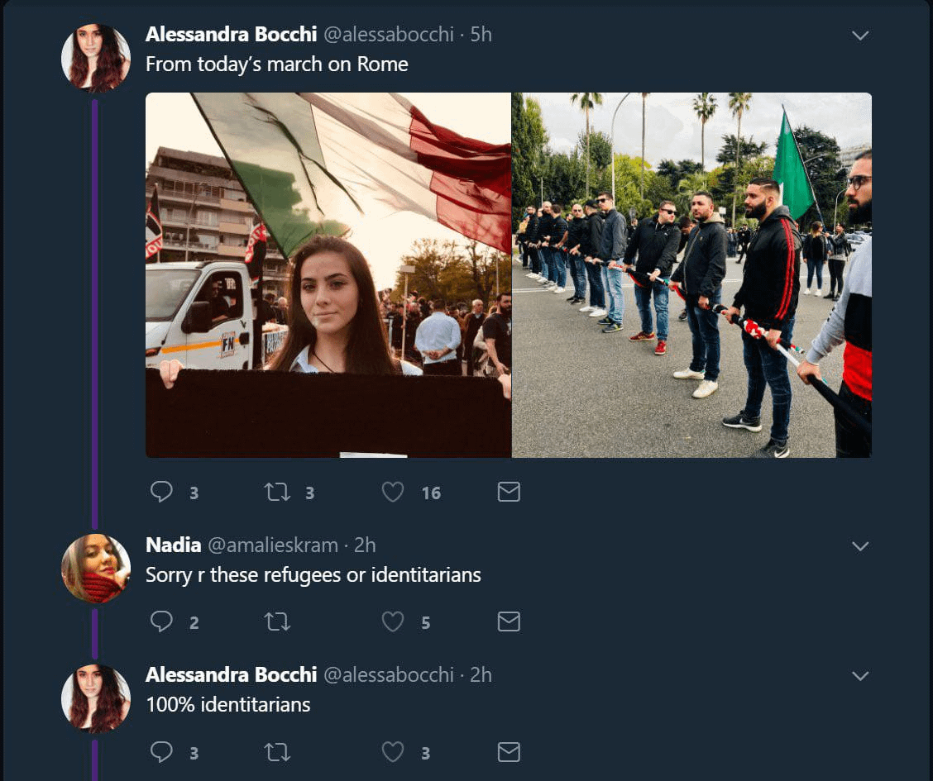Send 'march on Rome' tweet via Direct Message

[x=509, y=493]
